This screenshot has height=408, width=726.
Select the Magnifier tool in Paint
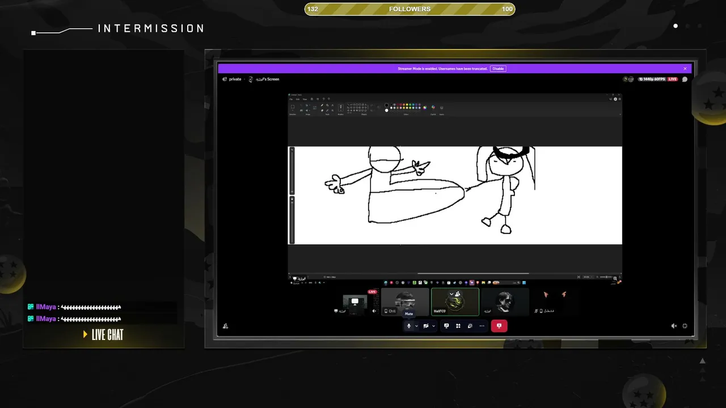[332, 110]
